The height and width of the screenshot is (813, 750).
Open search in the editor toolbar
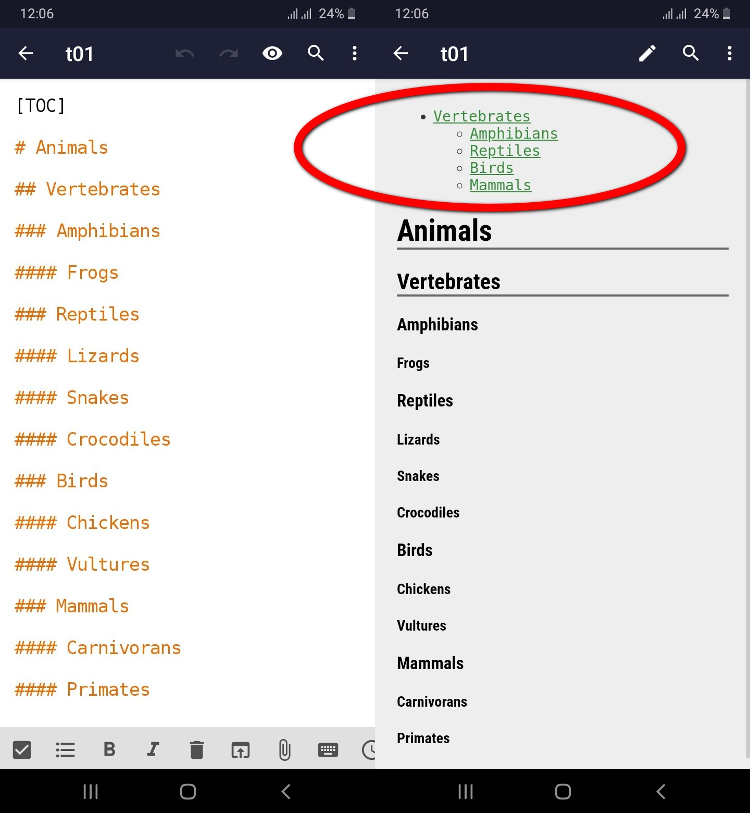point(316,53)
